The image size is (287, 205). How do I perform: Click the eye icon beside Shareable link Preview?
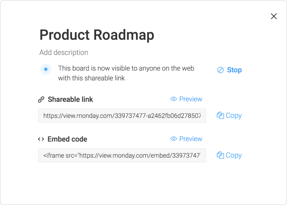tap(173, 99)
